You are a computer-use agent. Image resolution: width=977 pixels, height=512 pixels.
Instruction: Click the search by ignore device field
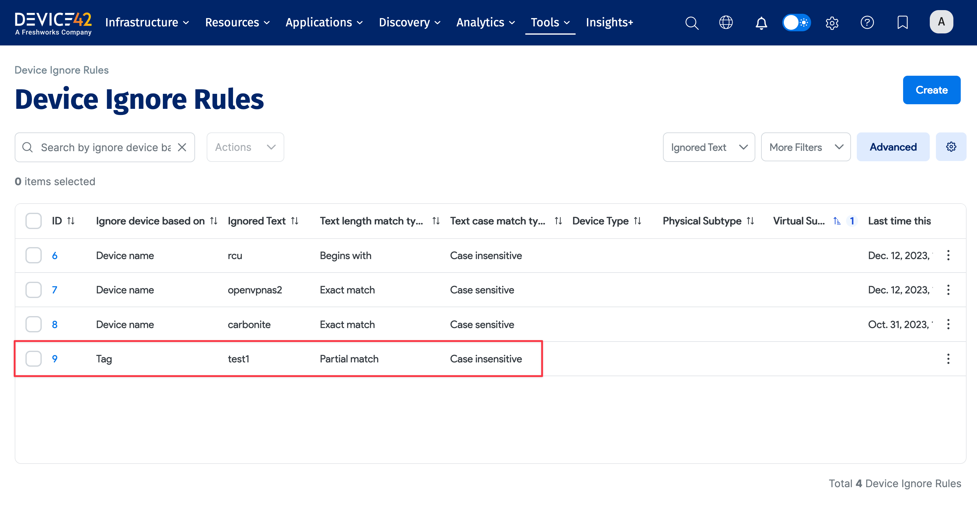pos(105,147)
